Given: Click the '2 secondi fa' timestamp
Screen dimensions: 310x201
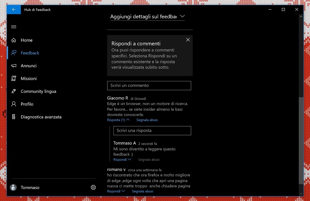Looking at the screenshot, I should point(148,144).
